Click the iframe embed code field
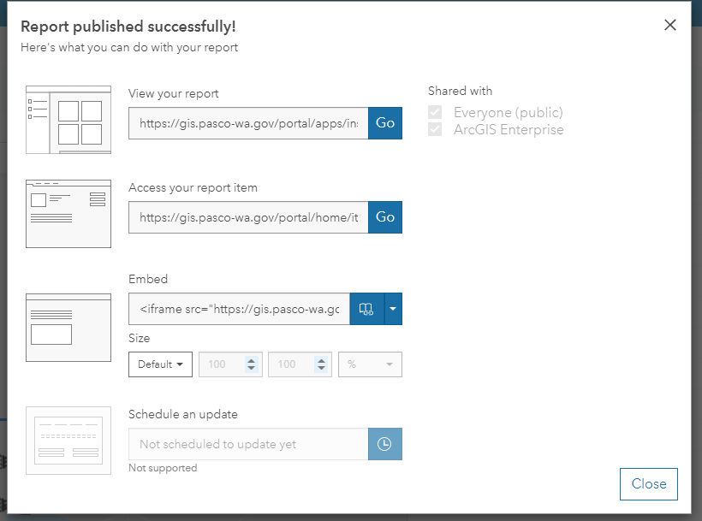The height and width of the screenshot is (521, 702). 240,309
